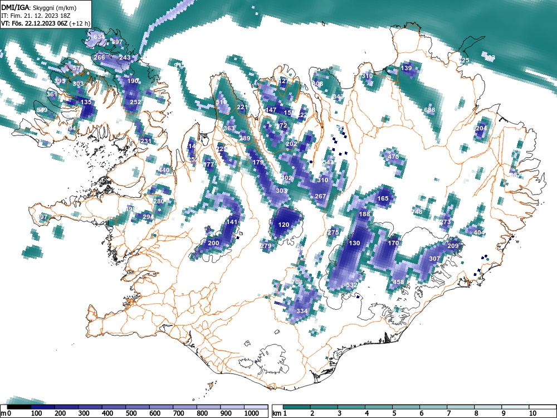Image resolution: width=557 pixels, height=418 pixels.
Task: Click the visibility value '294'
Action: coord(149,217)
